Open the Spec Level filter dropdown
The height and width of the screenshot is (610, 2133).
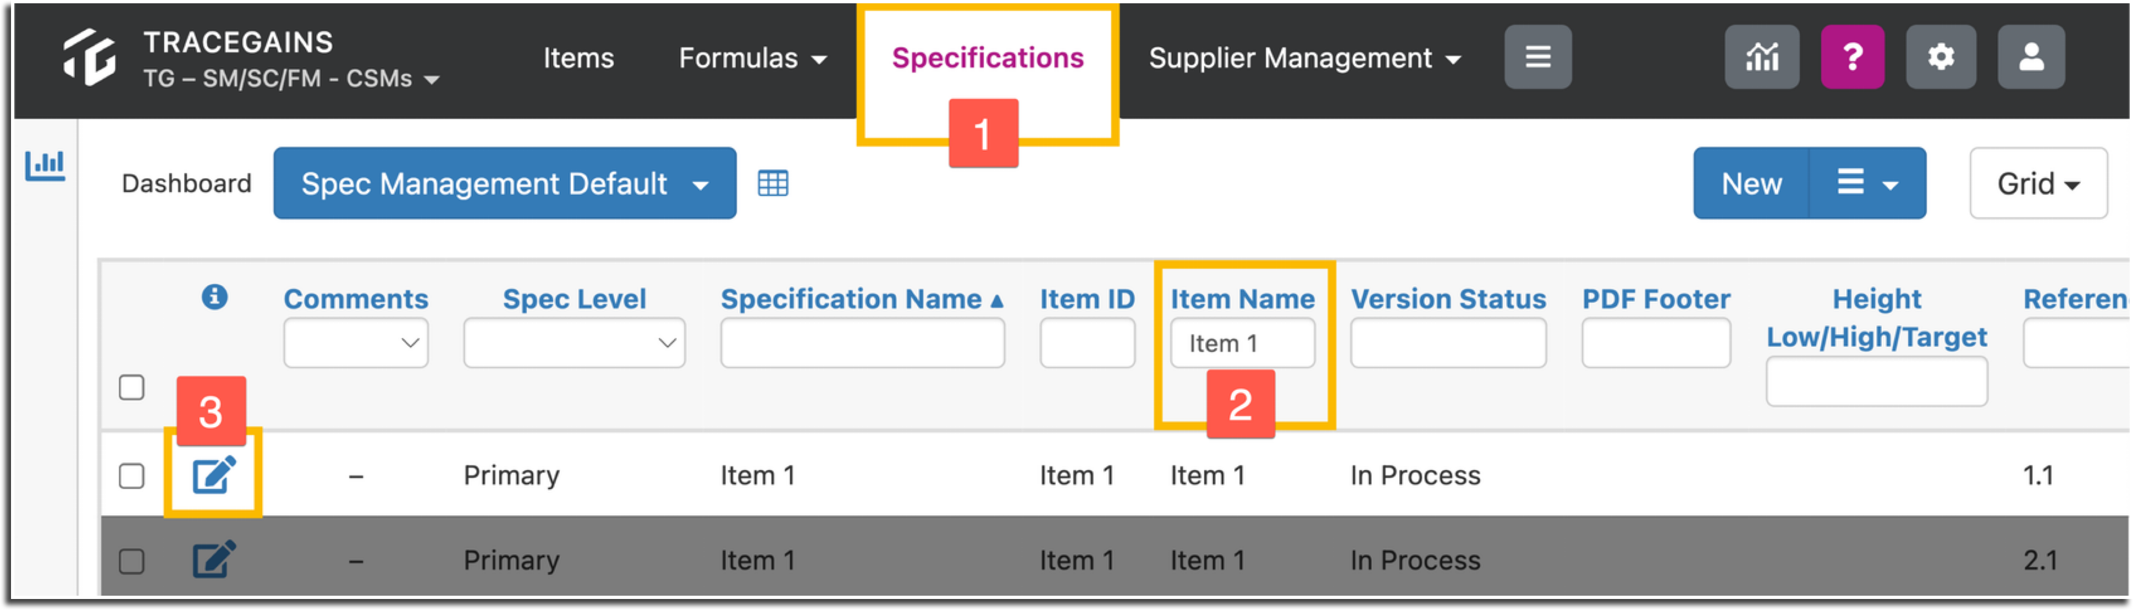[574, 342]
